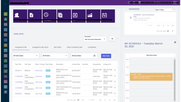Click the bank building sidebar icon

click(x=6, y=61)
